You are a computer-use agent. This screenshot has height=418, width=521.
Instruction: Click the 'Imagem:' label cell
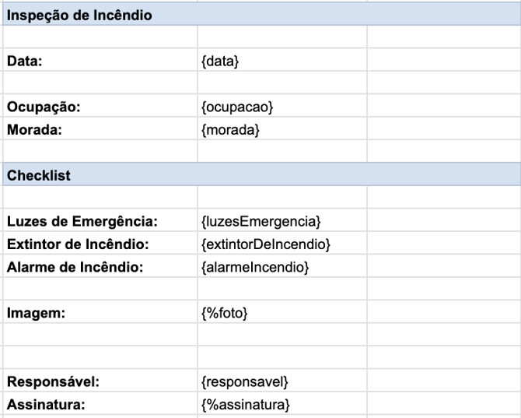pyautogui.click(x=36, y=313)
